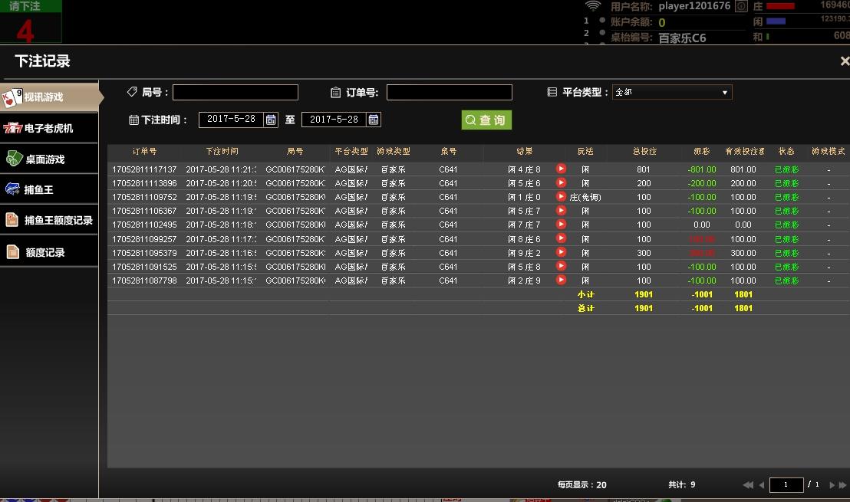Click order number 17052811102495
This screenshot has height=502, width=850.
pyautogui.click(x=144, y=225)
